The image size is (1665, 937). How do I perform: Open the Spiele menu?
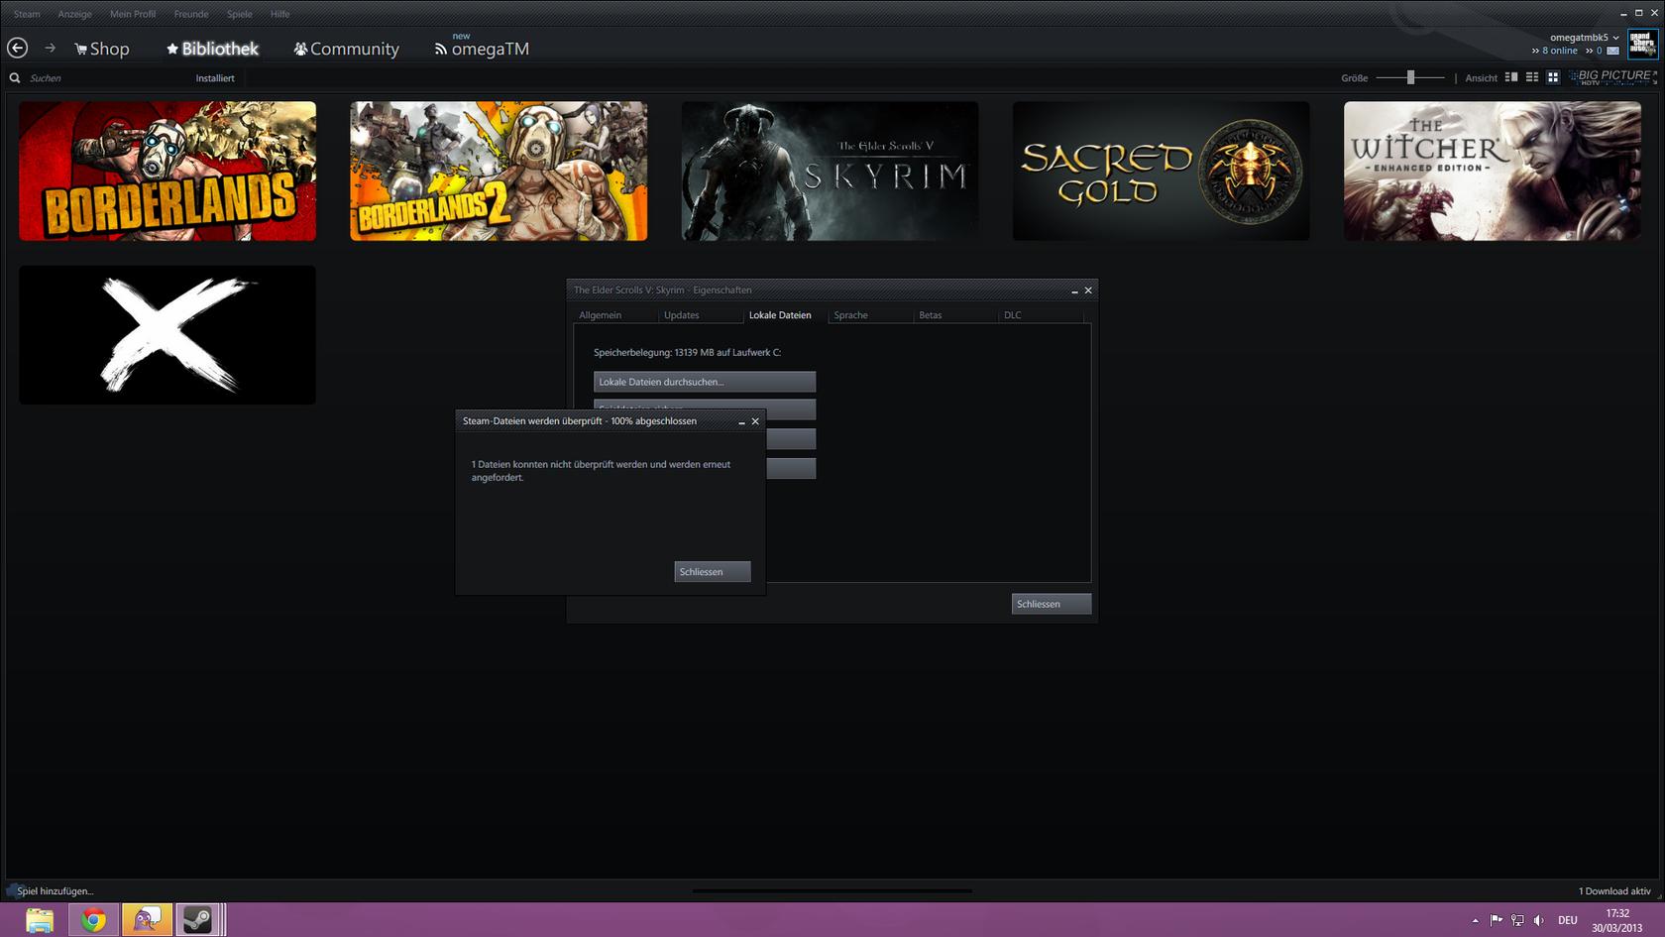[239, 14]
